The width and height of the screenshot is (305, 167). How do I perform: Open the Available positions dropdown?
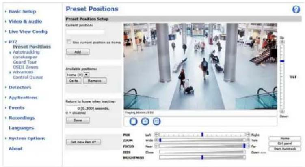click(x=87, y=75)
